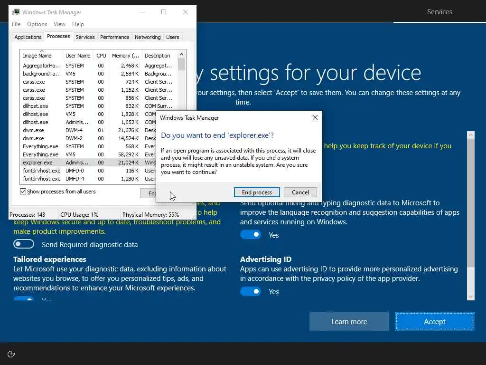Click Processes: 143 in status bar
The height and width of the screenshot is (365, 486).
pyautogui.click(x=27, y=214)
